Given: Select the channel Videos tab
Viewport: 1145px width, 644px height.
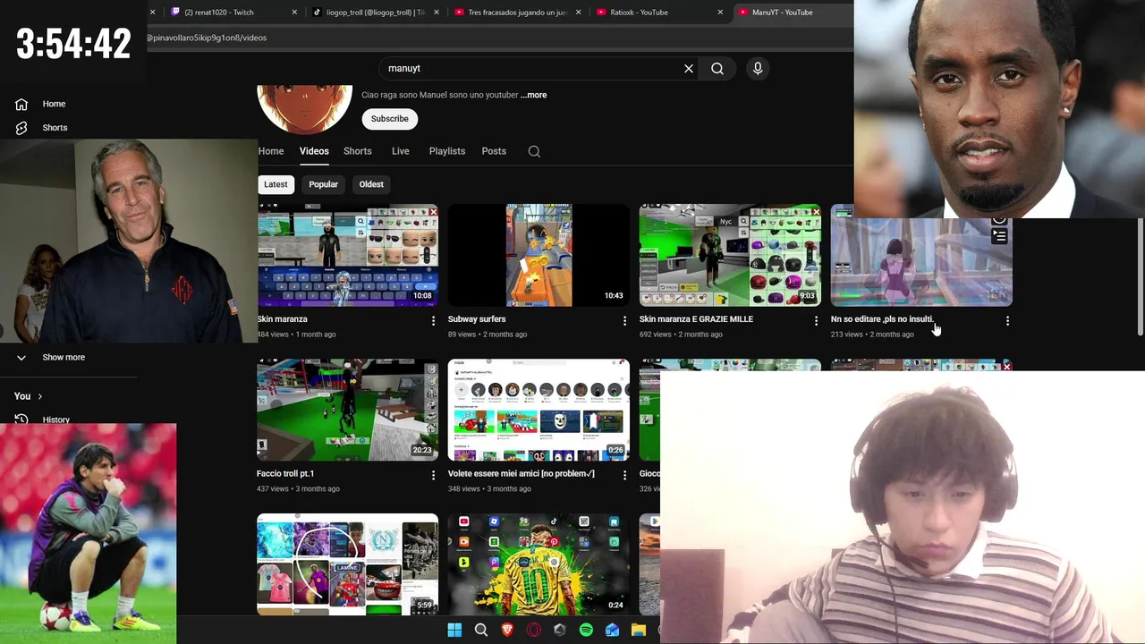Looking at the screenshot, I should (x=314, y=151).
